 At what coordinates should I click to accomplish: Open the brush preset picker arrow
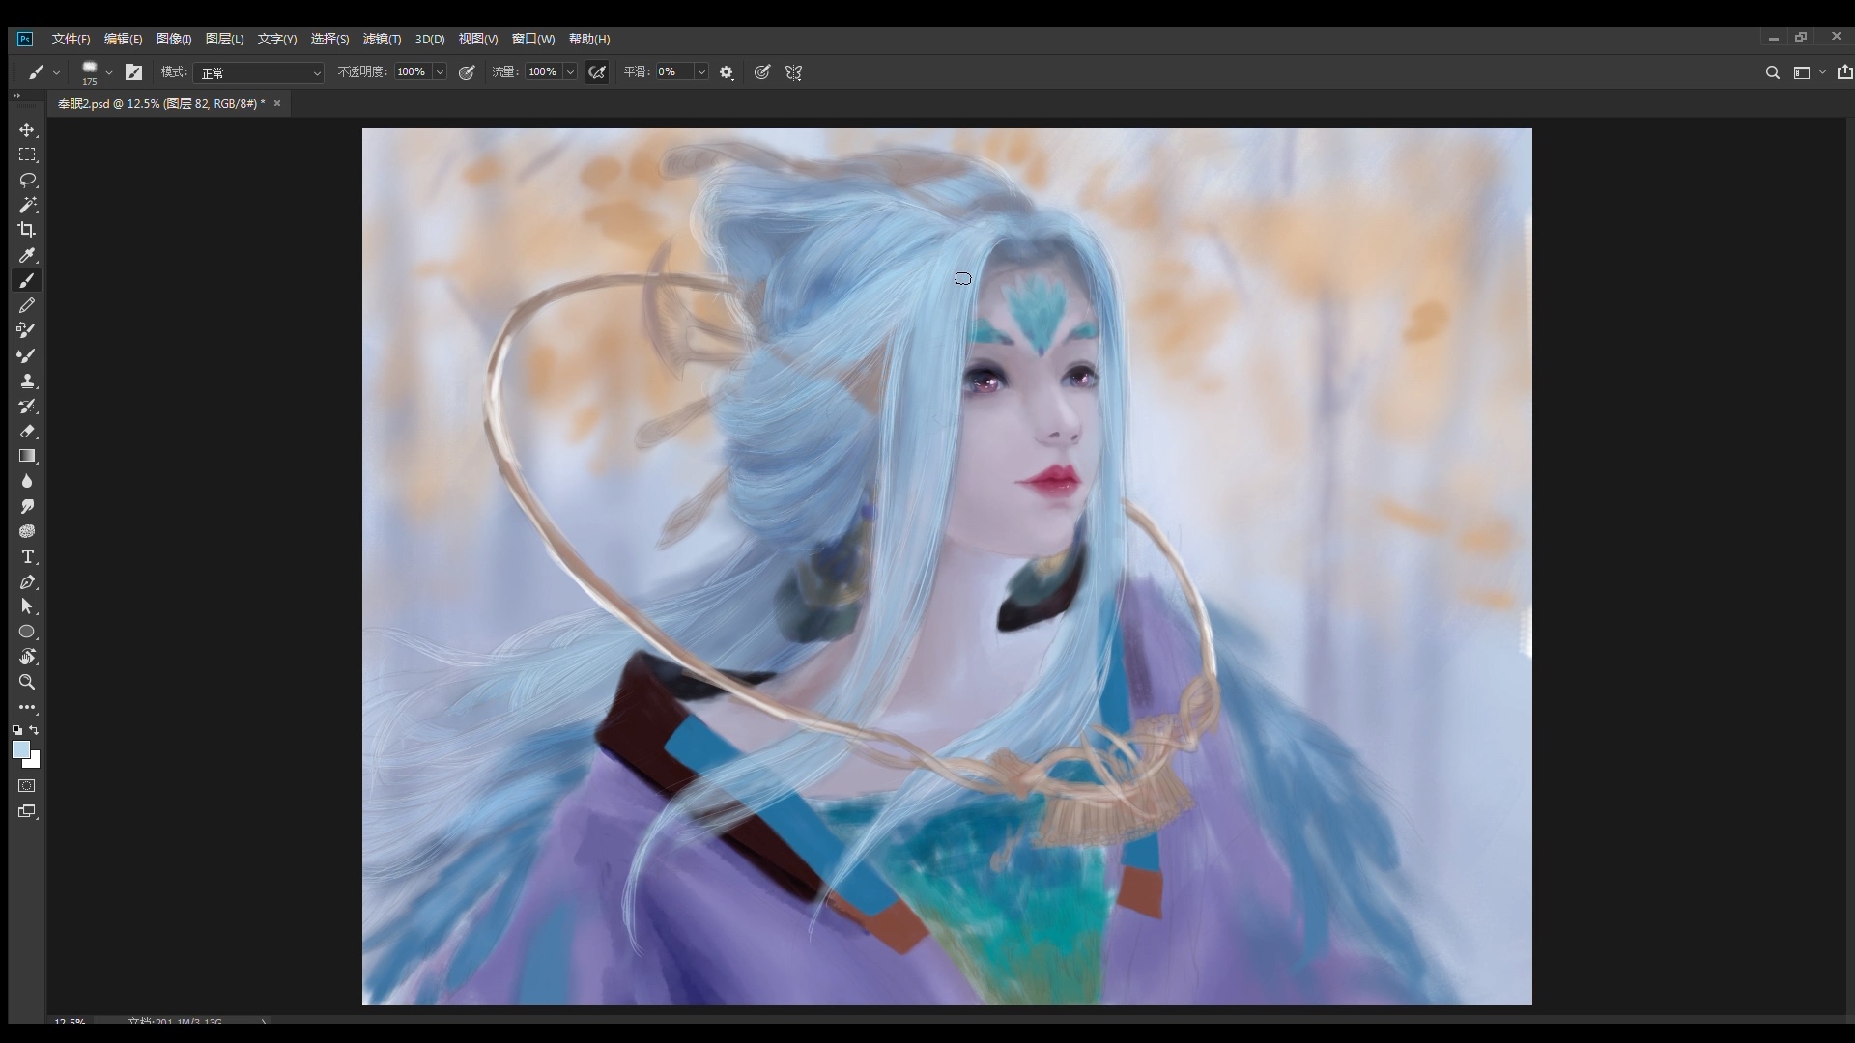click(x=109, y=72)
